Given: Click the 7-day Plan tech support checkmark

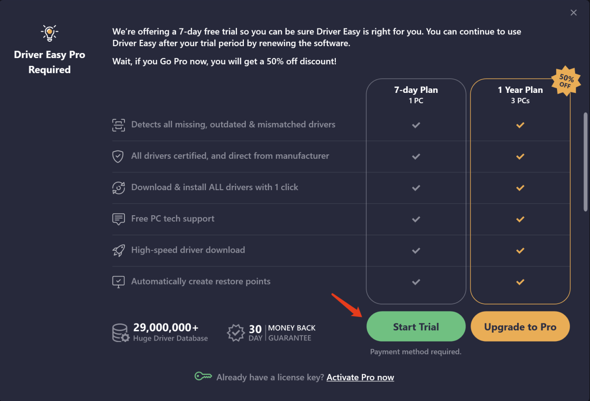Looking at the screenshot, I should (x=416, y=219).
